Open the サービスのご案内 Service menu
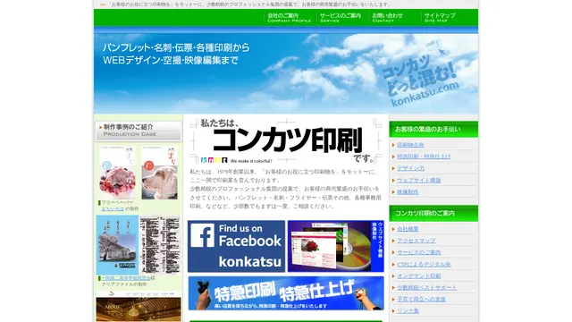 [x=341, y=18]
